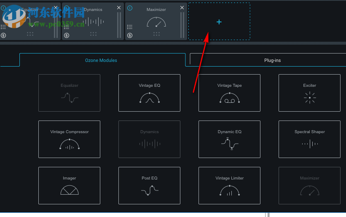346x217 pixels.
Task: Click the Equalizer module level meter
Action: pyautogui.click(x=56, y=25)
